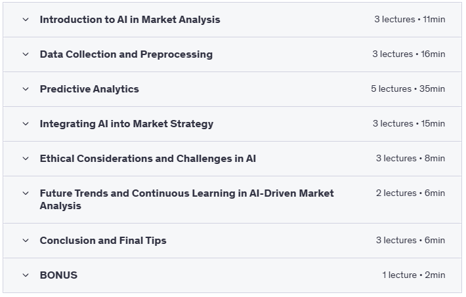Click the "BONUS" section title

tap(58, 275)
